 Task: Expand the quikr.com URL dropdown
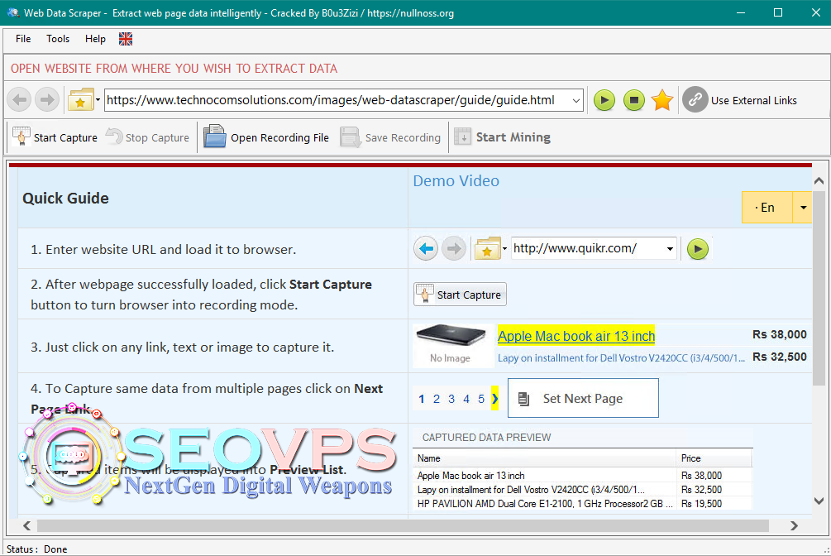pos(670,248)
